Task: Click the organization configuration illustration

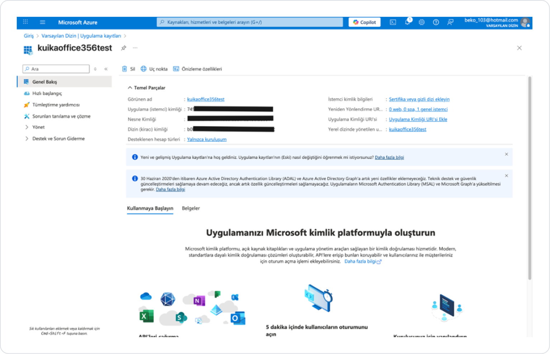Action: 447,307
